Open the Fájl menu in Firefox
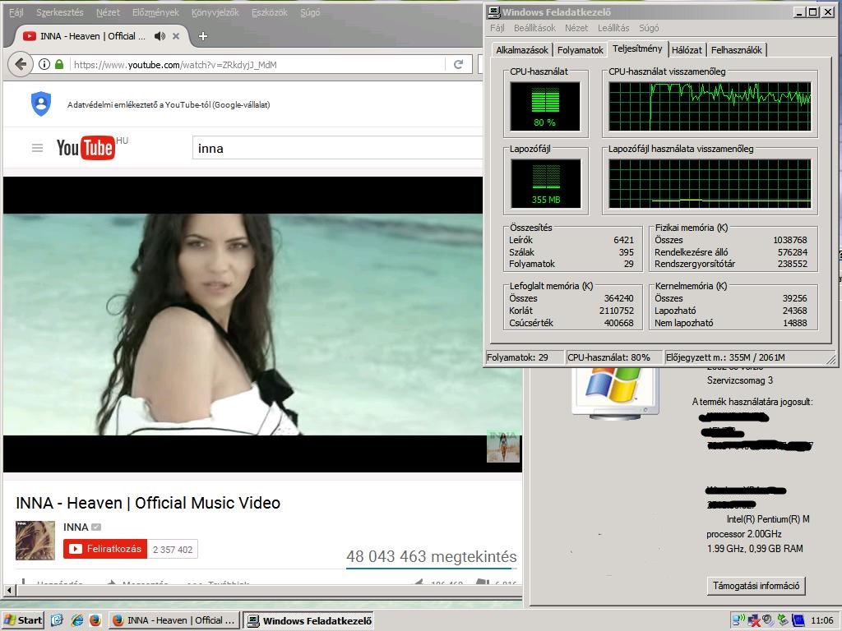 click(x=16, y=12)
